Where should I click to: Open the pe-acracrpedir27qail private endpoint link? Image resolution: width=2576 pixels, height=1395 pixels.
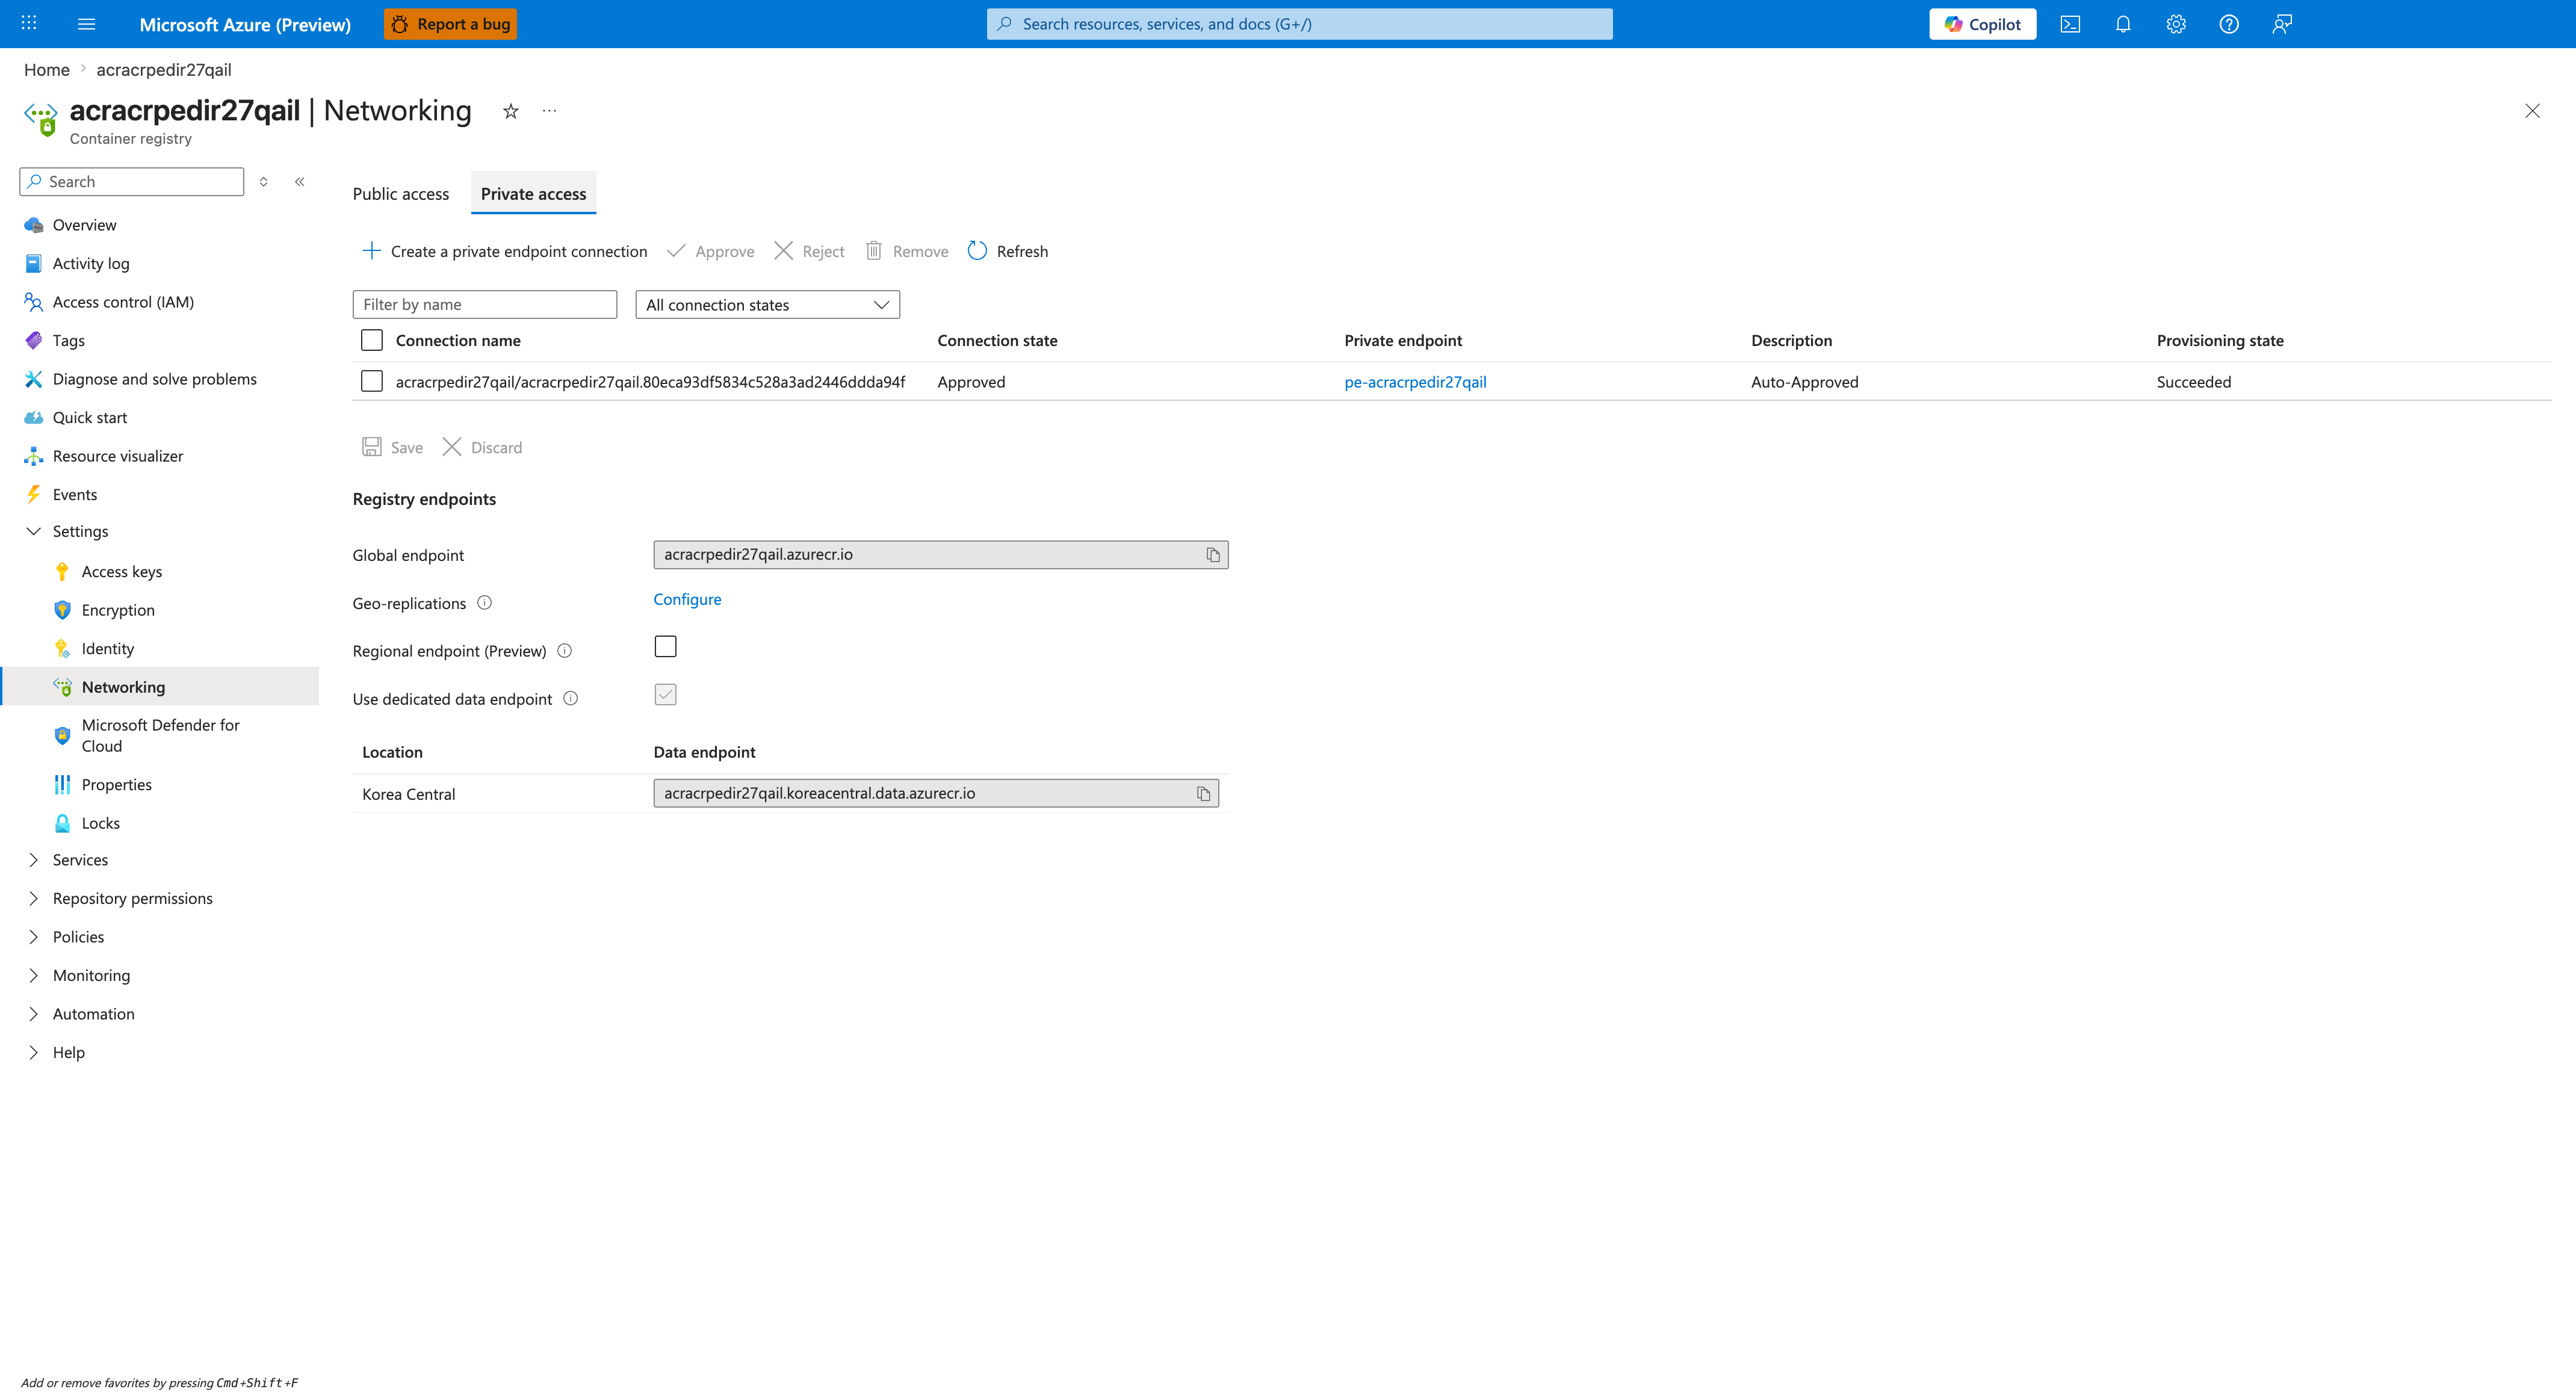[1415, 382]
